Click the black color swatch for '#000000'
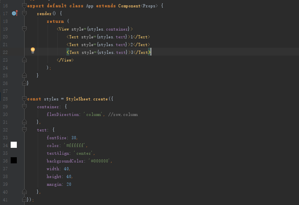The height and width of the screenshot is (205, 299). pyautogui.click(x=14, y=160)
